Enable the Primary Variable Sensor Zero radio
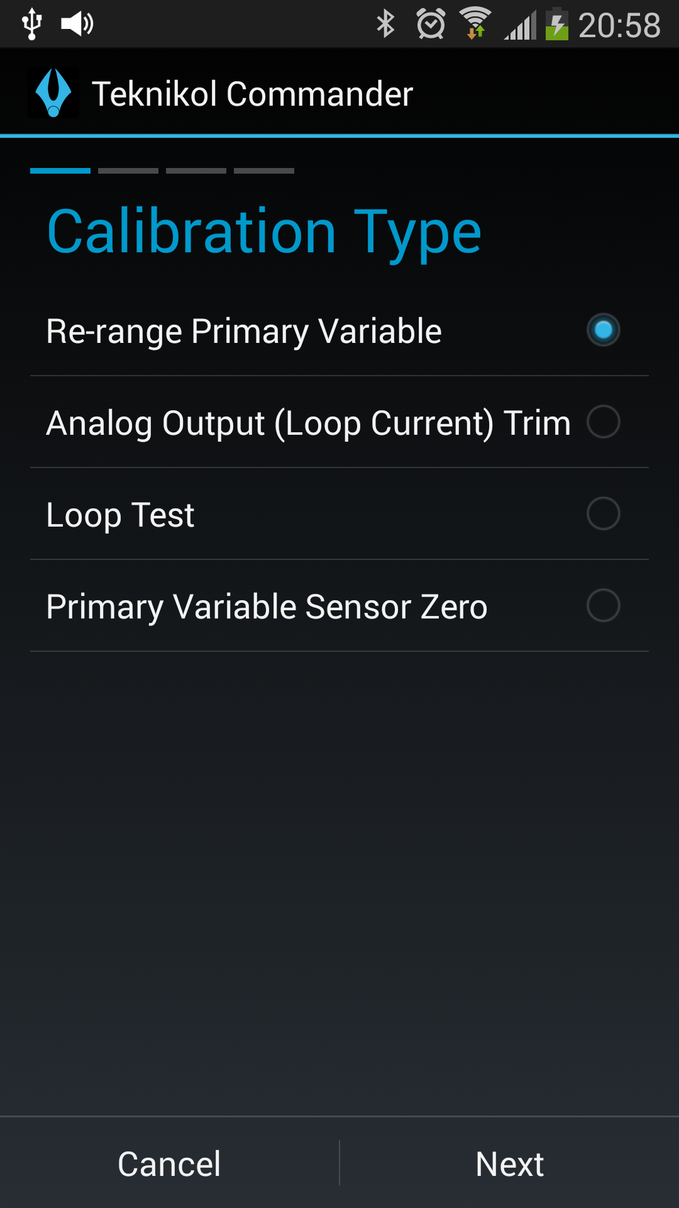This screenshot has width=679, height=1208. [x=603, y=605]
